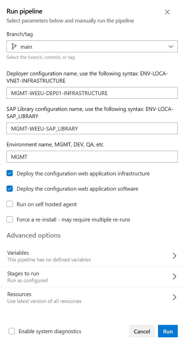This screenshot has width=185, height=342.
Task: Click the Deployer configuration name input field
Action: (92, 93)
